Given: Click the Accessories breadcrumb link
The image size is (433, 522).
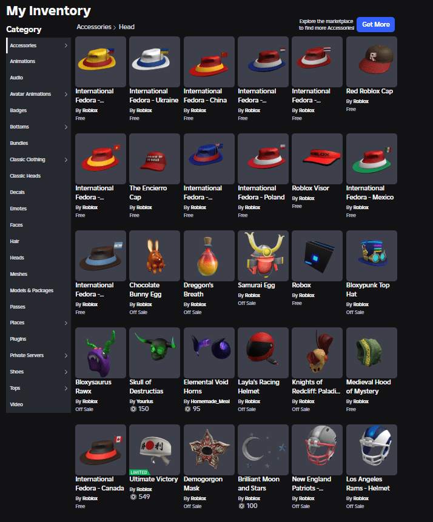Looking at the screenshot, I should [x=94, y=27].
